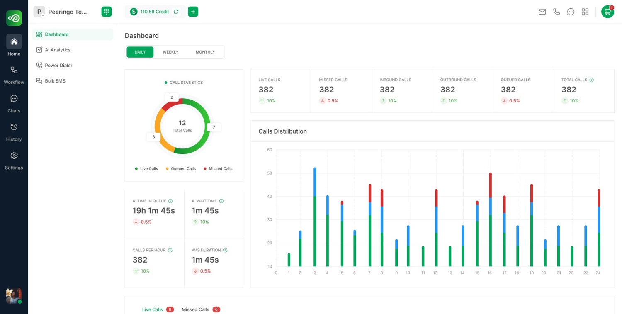The width and height of the screenshot is (622, 314).
Task: Go to Workflow in the sidebar
Action: (14, 75)
